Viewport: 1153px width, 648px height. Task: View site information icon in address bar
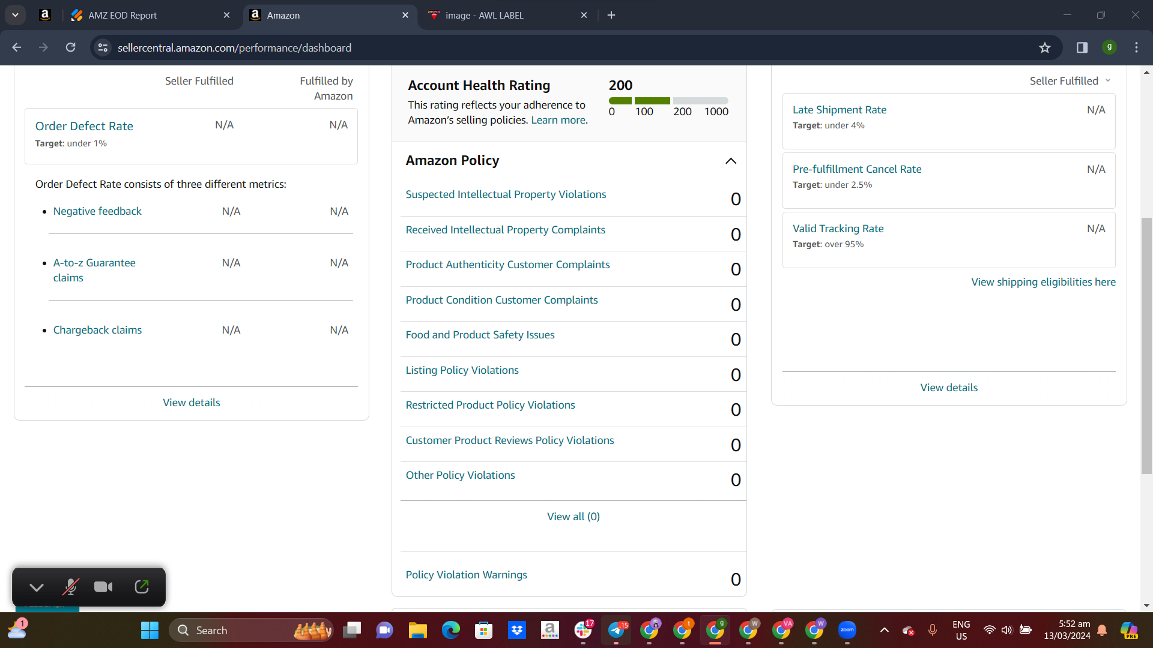[x=103, y=47]
